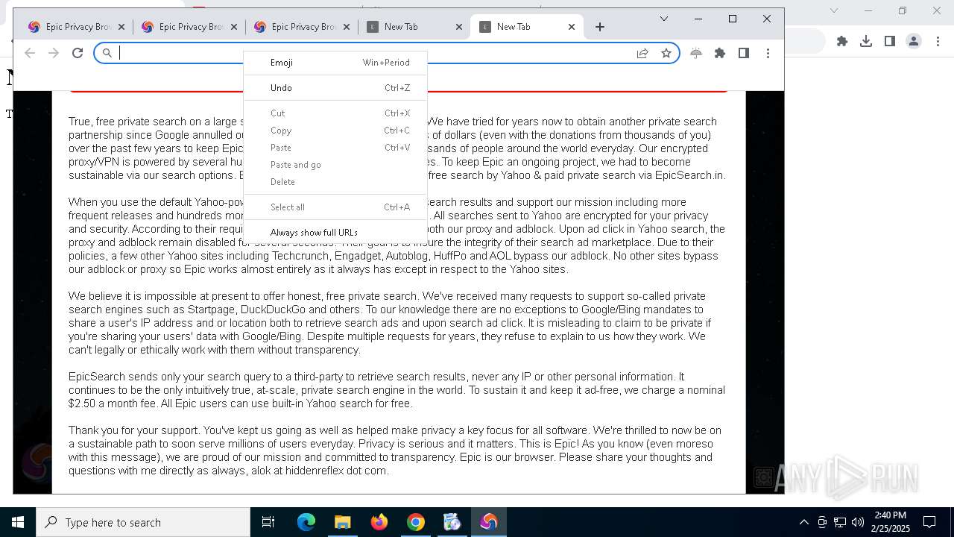Select Delete in the context menu
Image resolution: width=954 pixels, height=537 pixels.
pyautogui.click(x=335, y=182)
